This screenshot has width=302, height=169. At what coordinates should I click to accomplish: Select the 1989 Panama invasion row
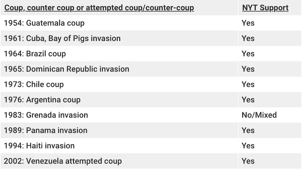click(151, 130)
